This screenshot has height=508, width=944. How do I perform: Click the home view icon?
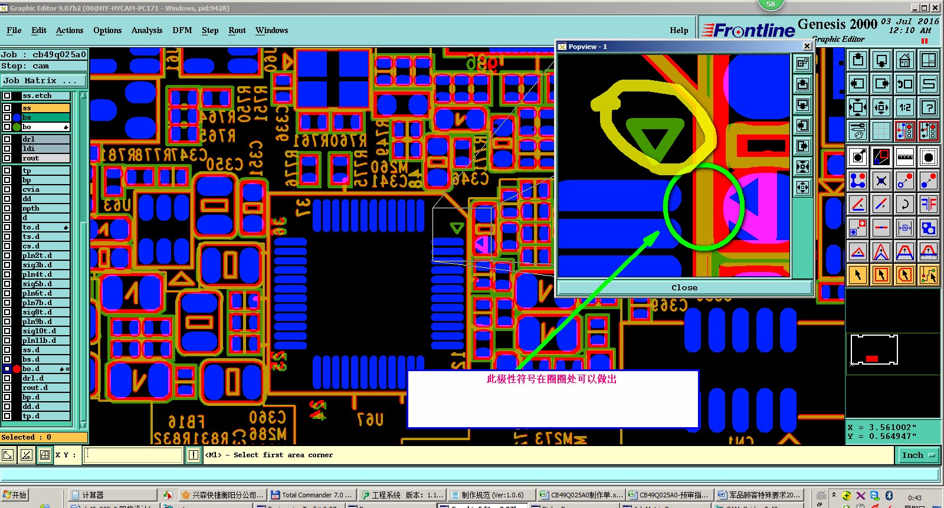904,60
